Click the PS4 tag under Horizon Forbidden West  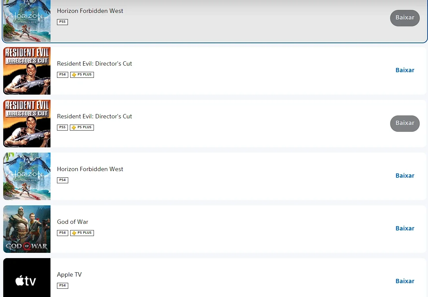click(62, 180)
